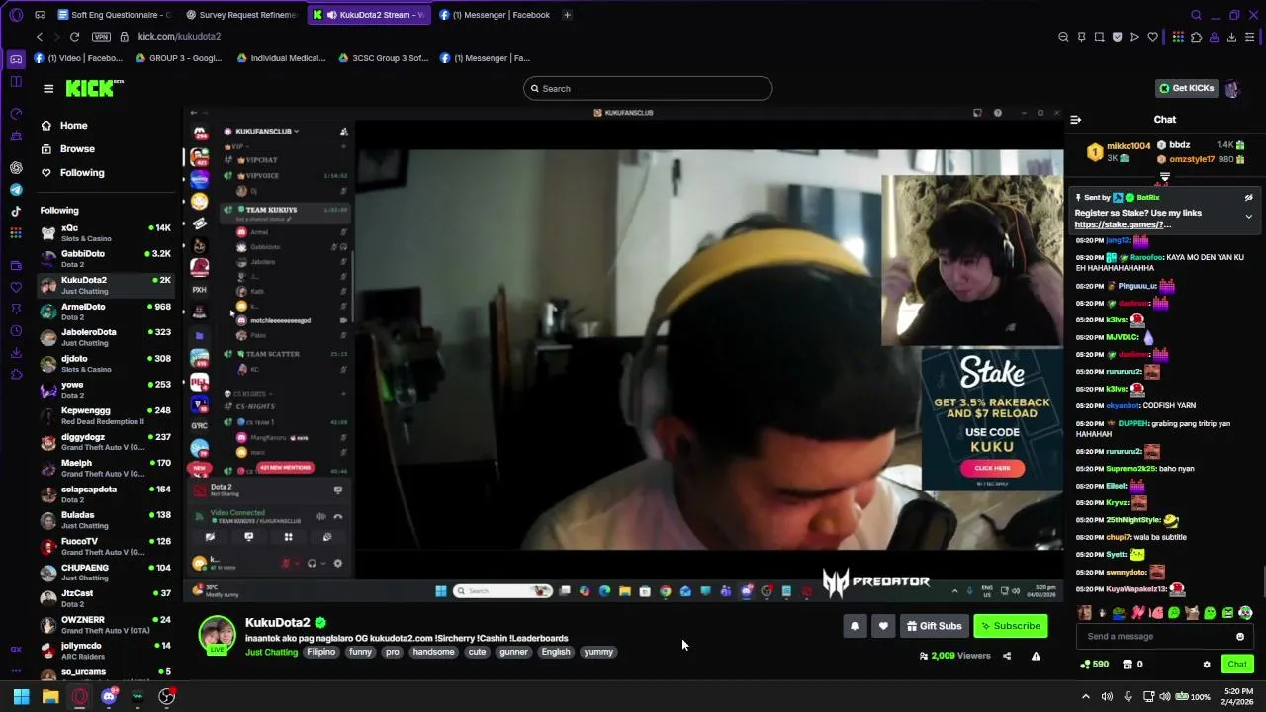Image resolution: width=1266 pixels, height=712 pixels.
Task: Click the Kick logo
Action: 94,89
